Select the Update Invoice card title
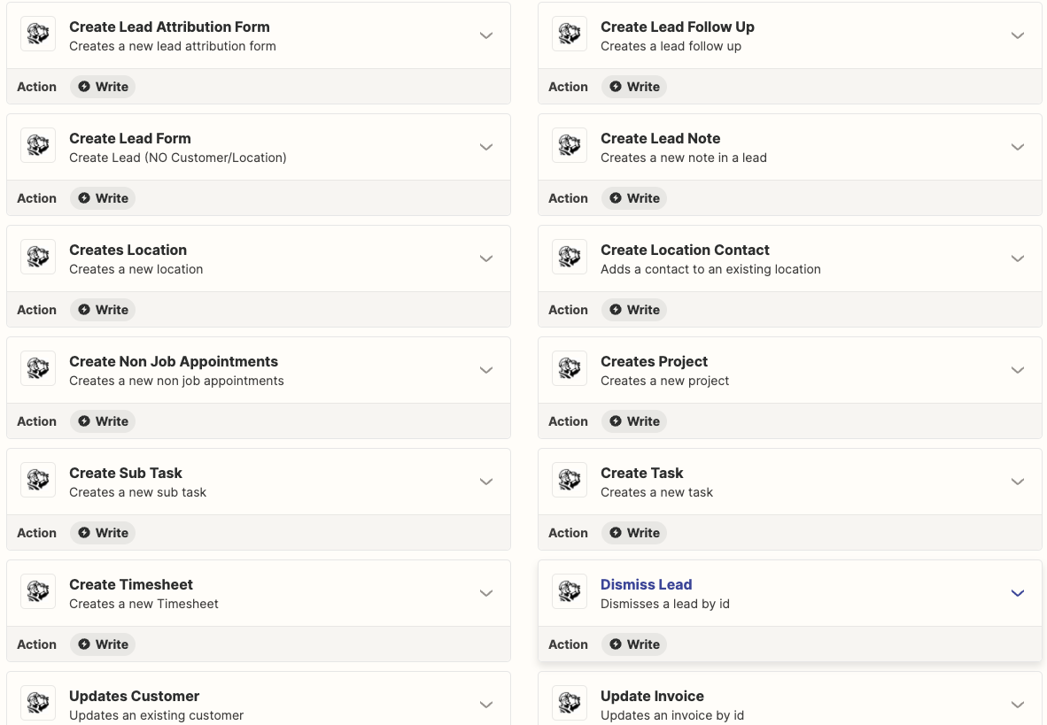Screen dimensions: 1047x725 [x=652, y=696]
